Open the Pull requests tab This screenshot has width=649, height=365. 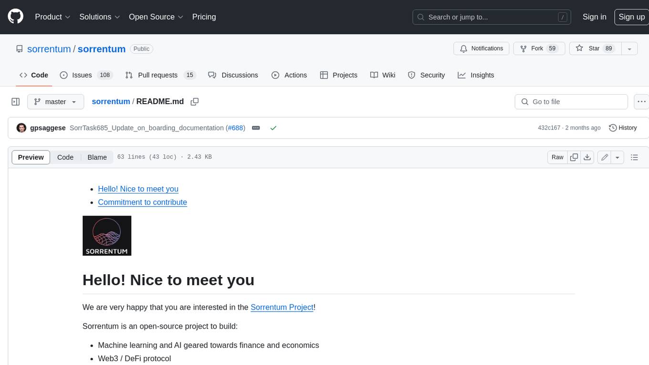tap(160, 75)
